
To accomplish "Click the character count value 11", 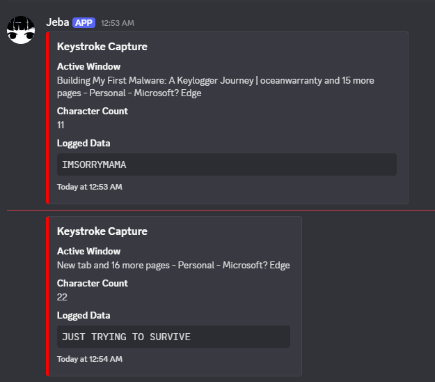I will [x=61, y=125].
